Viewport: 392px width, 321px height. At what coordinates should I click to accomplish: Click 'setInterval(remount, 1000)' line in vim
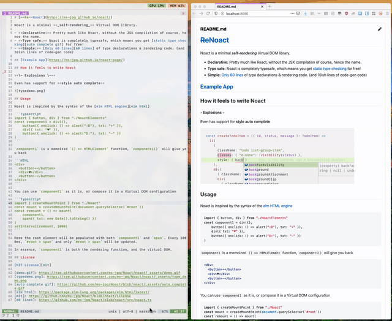(41, 227)
